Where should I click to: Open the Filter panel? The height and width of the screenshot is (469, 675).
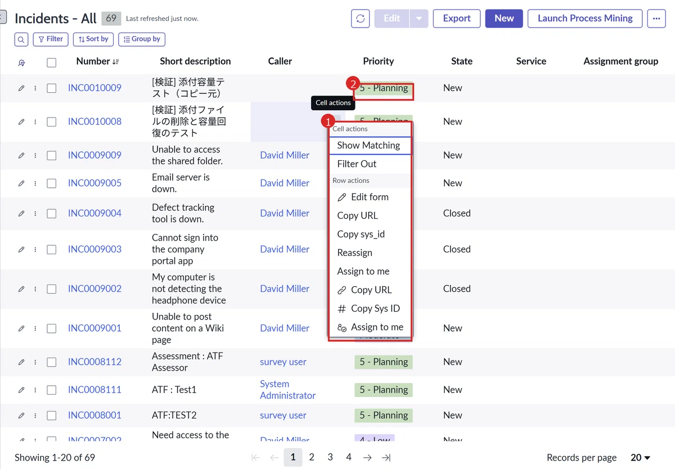(x=51, y=39)
